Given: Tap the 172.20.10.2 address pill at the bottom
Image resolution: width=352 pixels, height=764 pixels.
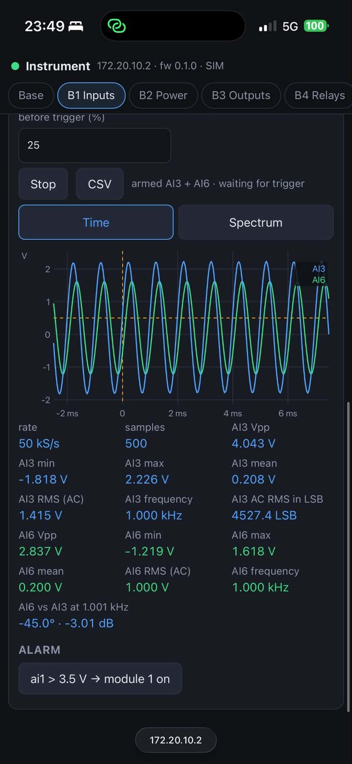Looking at the screenshot, I should [176, 741].
